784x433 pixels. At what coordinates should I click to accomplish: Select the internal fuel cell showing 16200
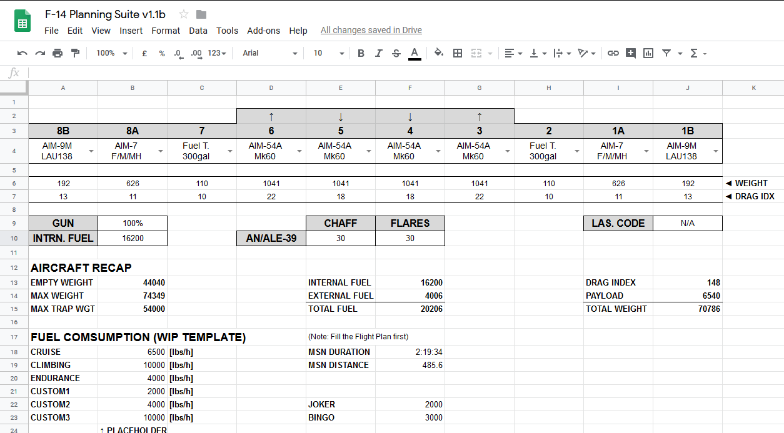(x=133, y=238)
